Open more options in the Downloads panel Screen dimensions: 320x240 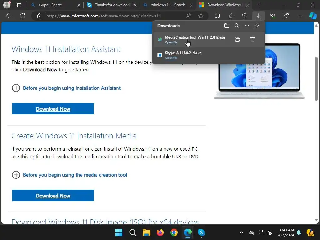tap(247, 26)
